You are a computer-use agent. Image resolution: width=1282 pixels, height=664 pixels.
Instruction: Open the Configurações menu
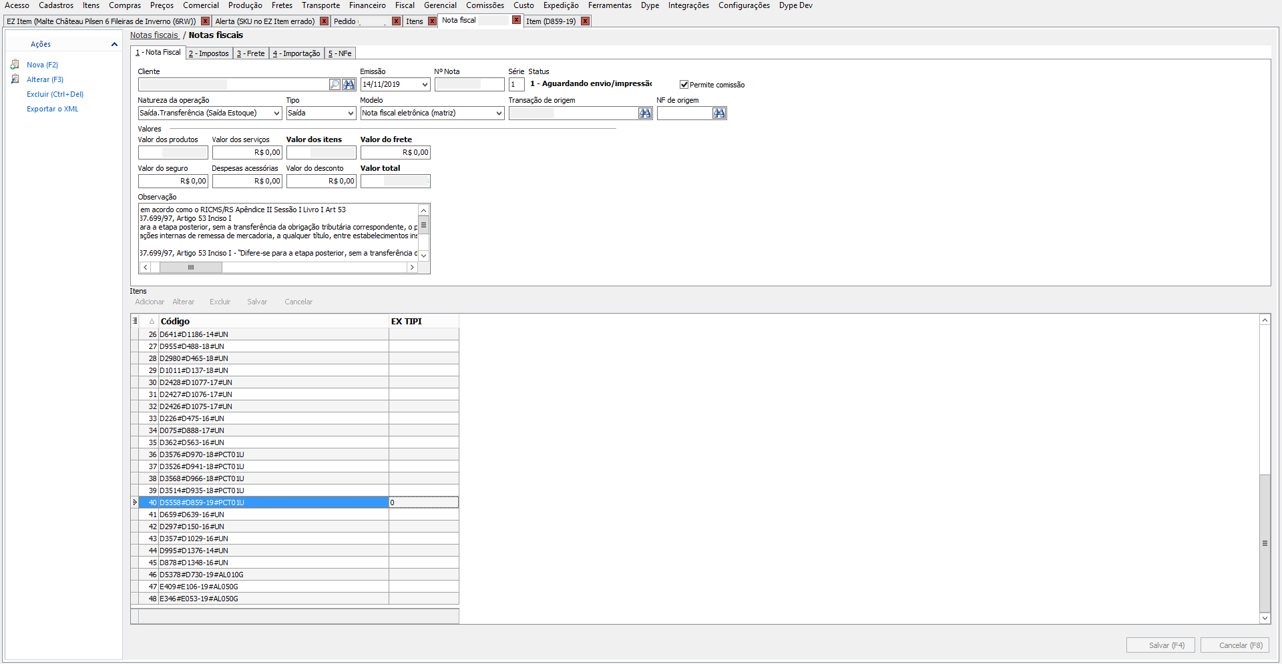pyautogui.click(x=744, y=5)
